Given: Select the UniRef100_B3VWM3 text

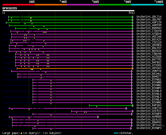Looking at the screenshot, I should point(149,88).
